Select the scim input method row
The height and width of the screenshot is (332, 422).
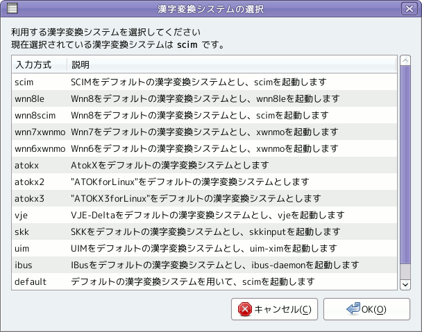[204, 82]
